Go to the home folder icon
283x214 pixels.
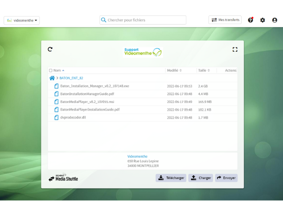[x=52, y=78]
